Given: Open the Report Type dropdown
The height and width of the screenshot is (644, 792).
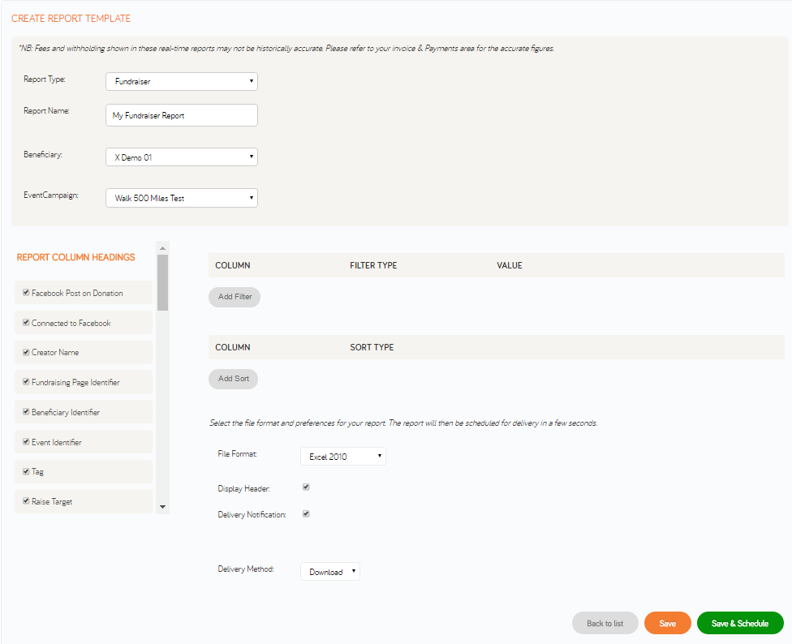Looking at the screenshot, I should [181, 81].
